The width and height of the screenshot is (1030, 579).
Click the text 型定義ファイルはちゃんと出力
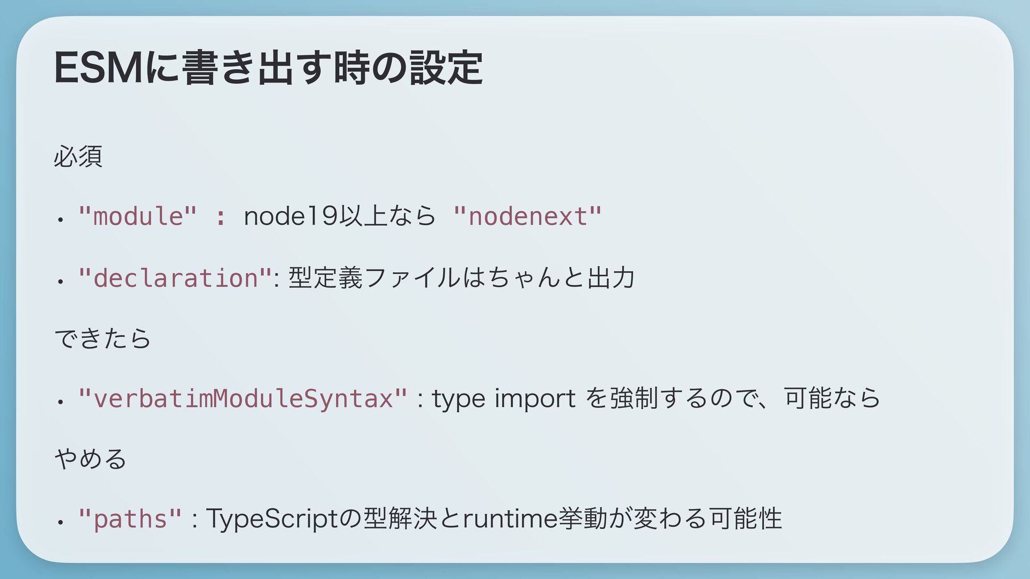pyautogui.click(x=461, y=278)
